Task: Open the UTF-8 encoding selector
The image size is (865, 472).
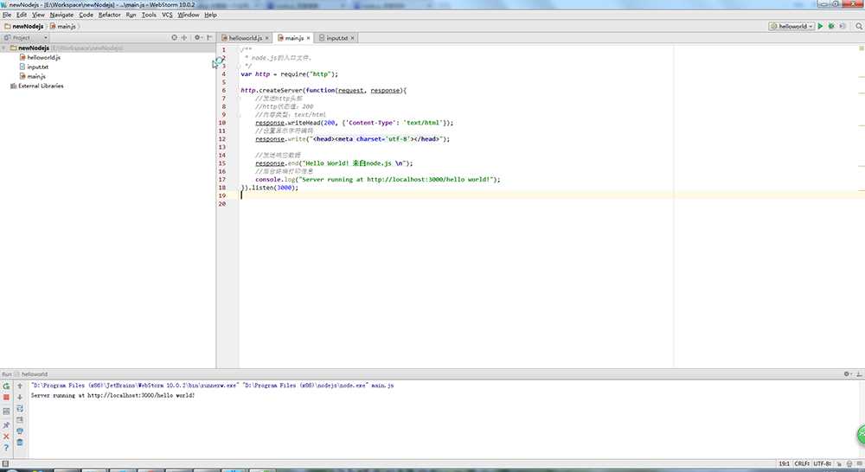Action: [x=822, y=464]
